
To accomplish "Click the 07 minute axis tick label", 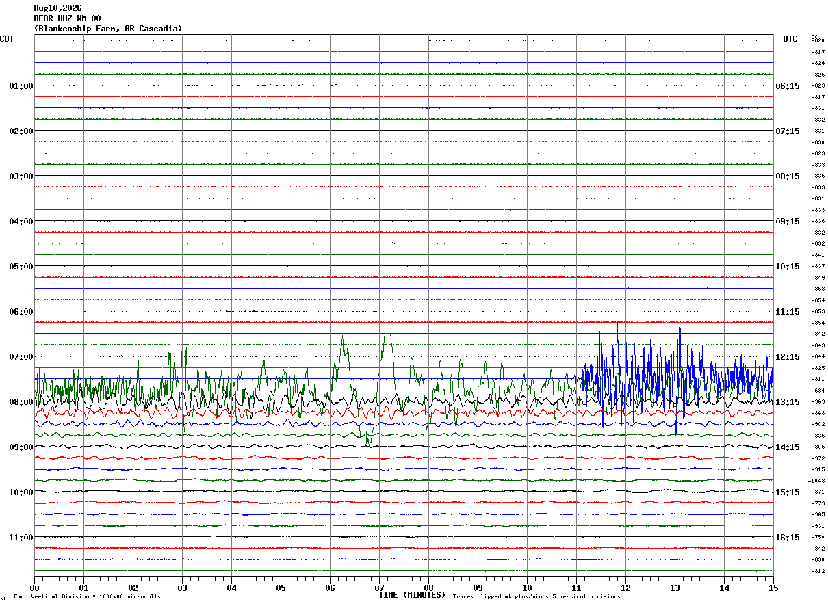I will pos(379,588).
